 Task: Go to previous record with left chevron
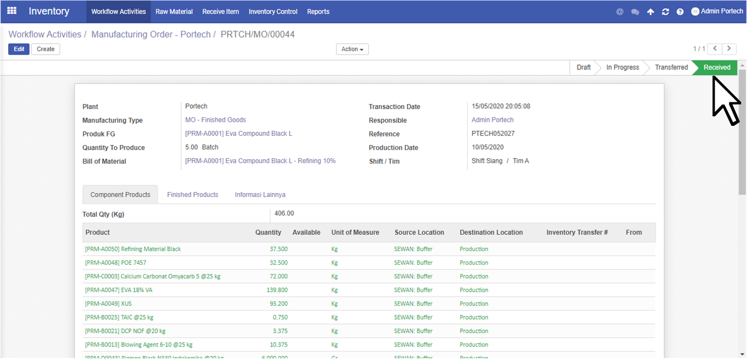click(715, 49)
